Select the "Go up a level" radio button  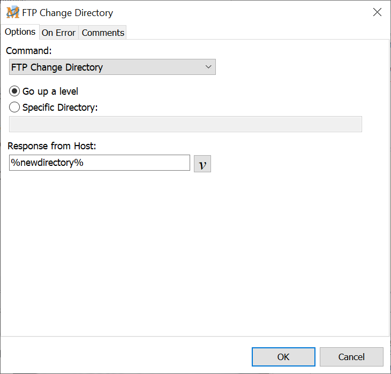click(15, 91)
